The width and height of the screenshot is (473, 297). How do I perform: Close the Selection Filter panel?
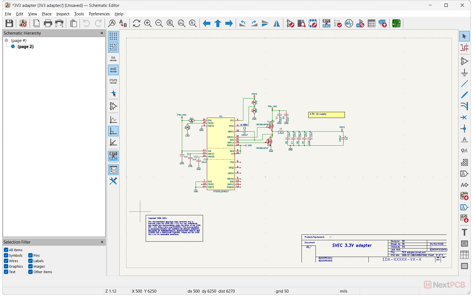pos(102,242)
